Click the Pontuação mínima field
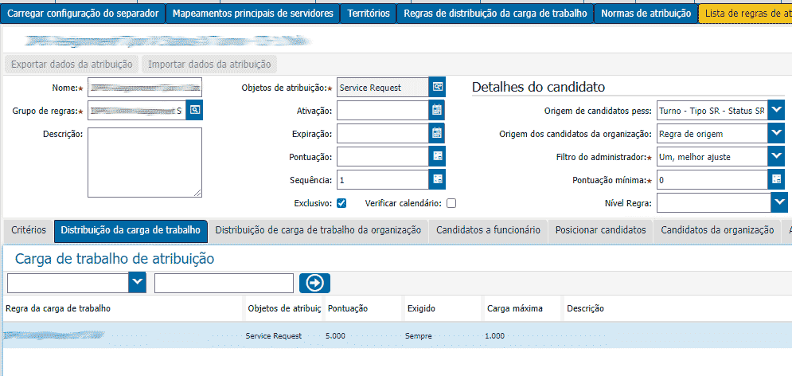792x376 pixels. (712, 179)
